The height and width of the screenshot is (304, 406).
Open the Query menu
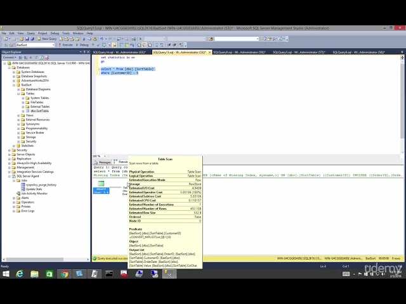[31, 34]
